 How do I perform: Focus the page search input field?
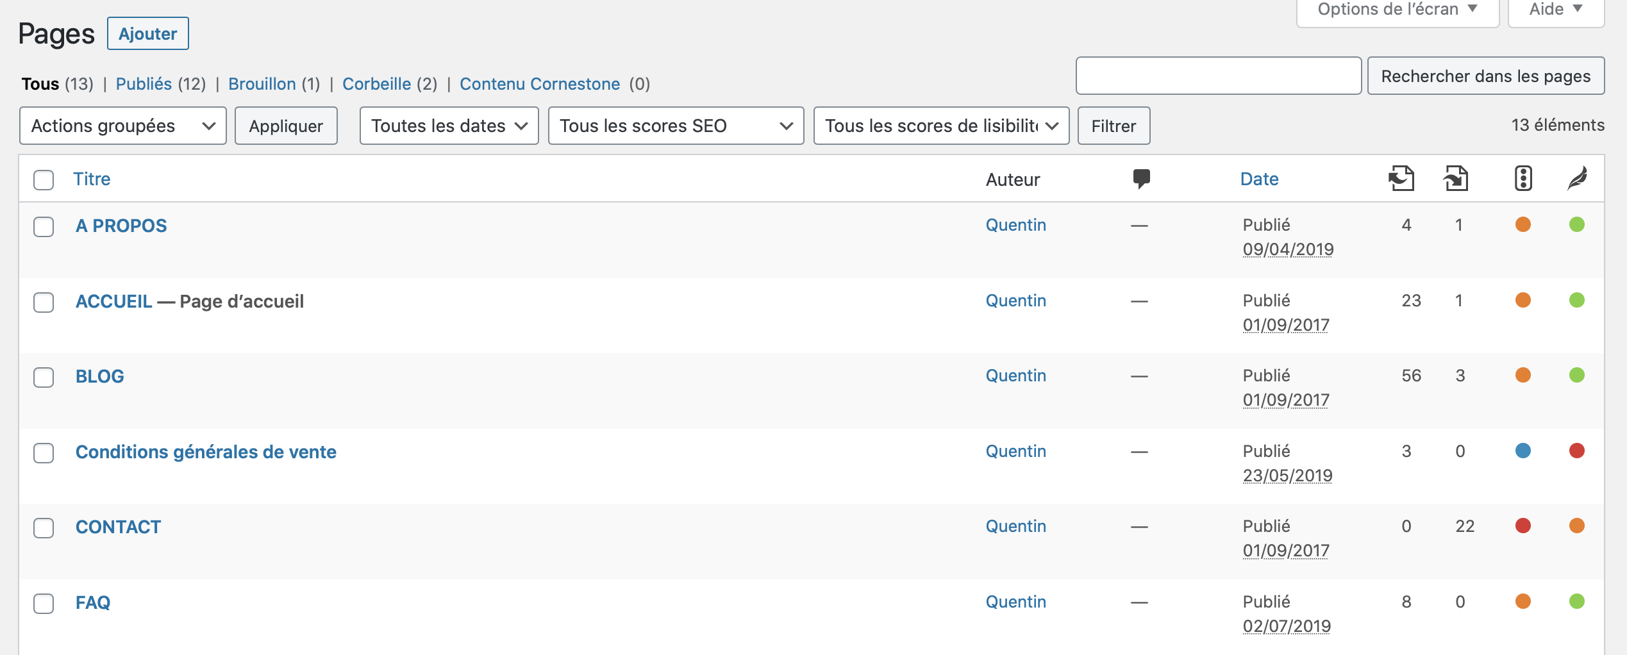pyautogui.click(x=1219, y=76)
